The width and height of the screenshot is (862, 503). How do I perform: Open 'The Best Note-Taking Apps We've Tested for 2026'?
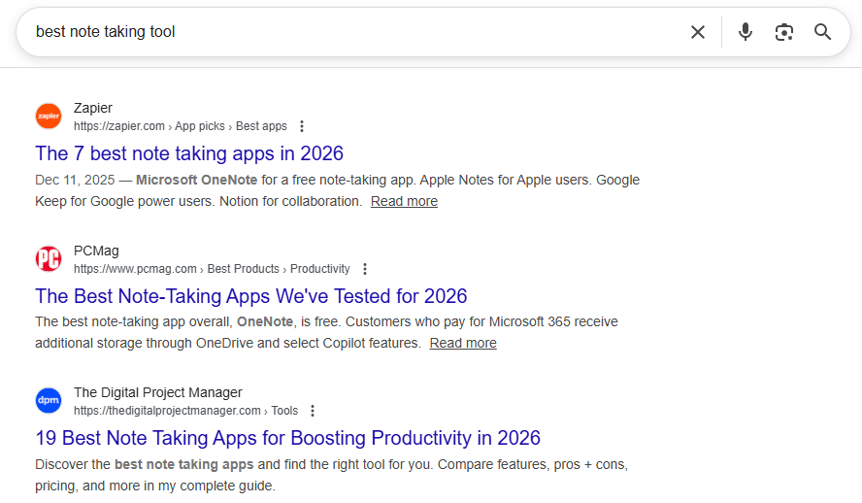coord(251,296)
